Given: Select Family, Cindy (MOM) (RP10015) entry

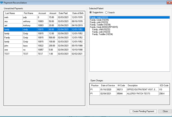Looking at the screenshot, I should 103,27.
